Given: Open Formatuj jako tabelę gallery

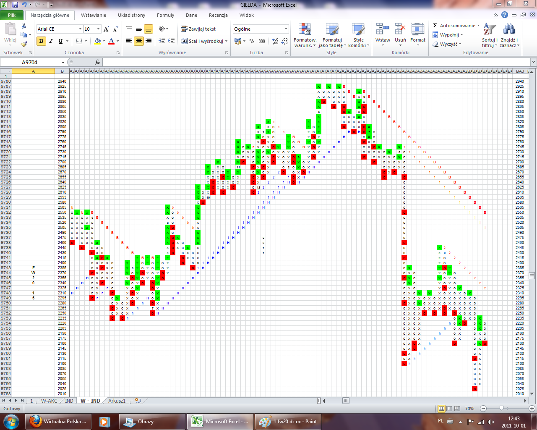Looking at the screenshot, I should point(332,35).
